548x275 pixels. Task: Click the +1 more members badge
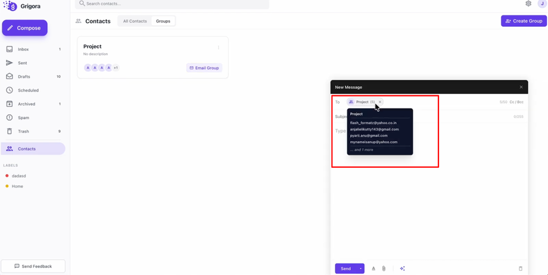pos(116,68)
